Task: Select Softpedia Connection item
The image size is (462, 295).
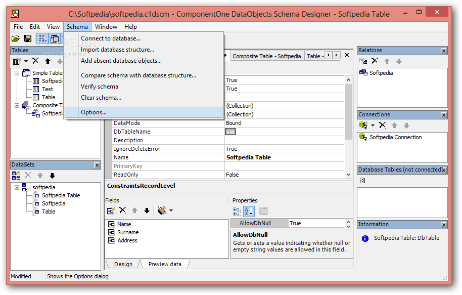Action: (x=395, y=137)
